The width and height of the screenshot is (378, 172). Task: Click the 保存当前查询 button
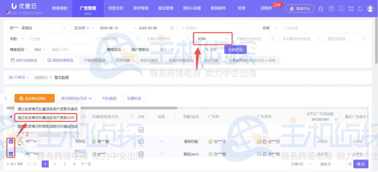[24, 61]
